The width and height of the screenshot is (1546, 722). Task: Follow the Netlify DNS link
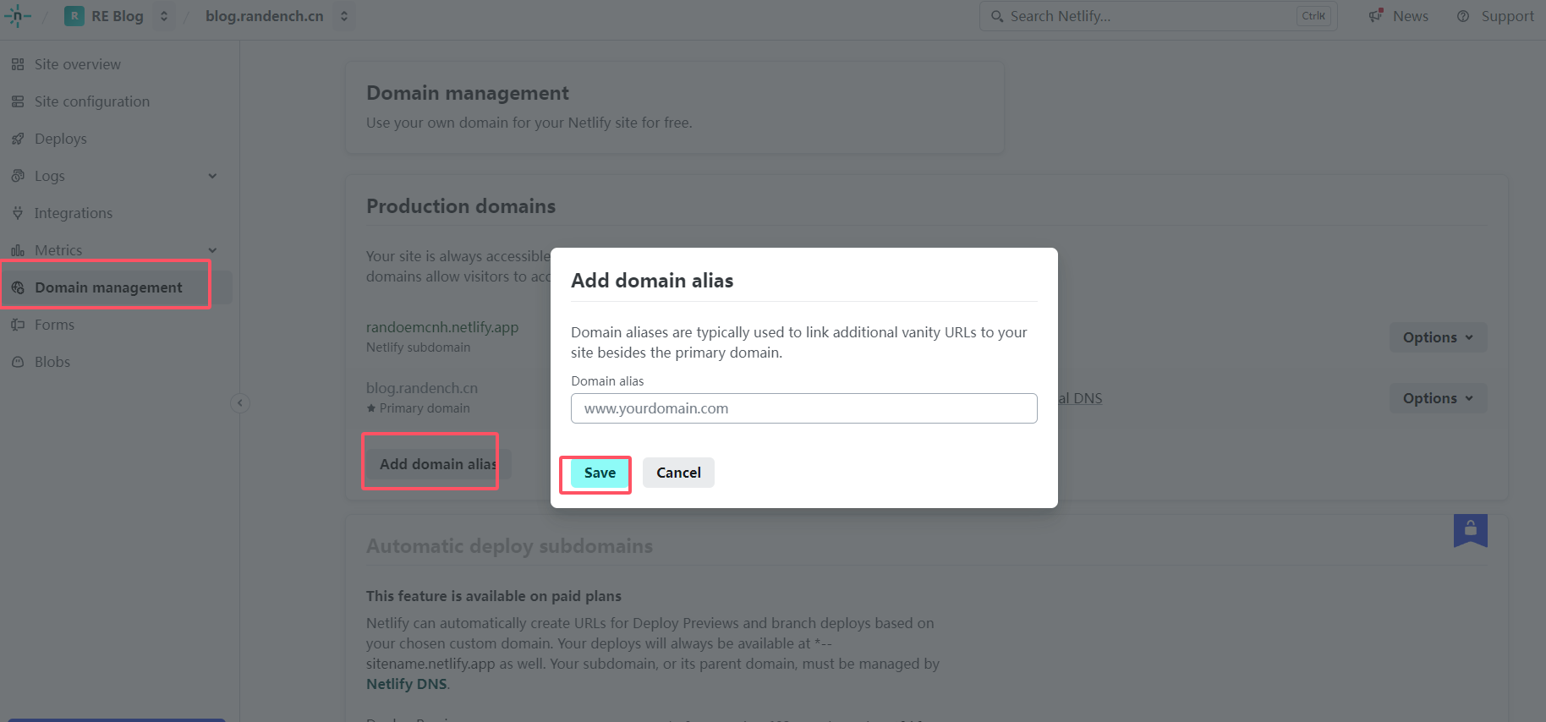coord(406,684)
